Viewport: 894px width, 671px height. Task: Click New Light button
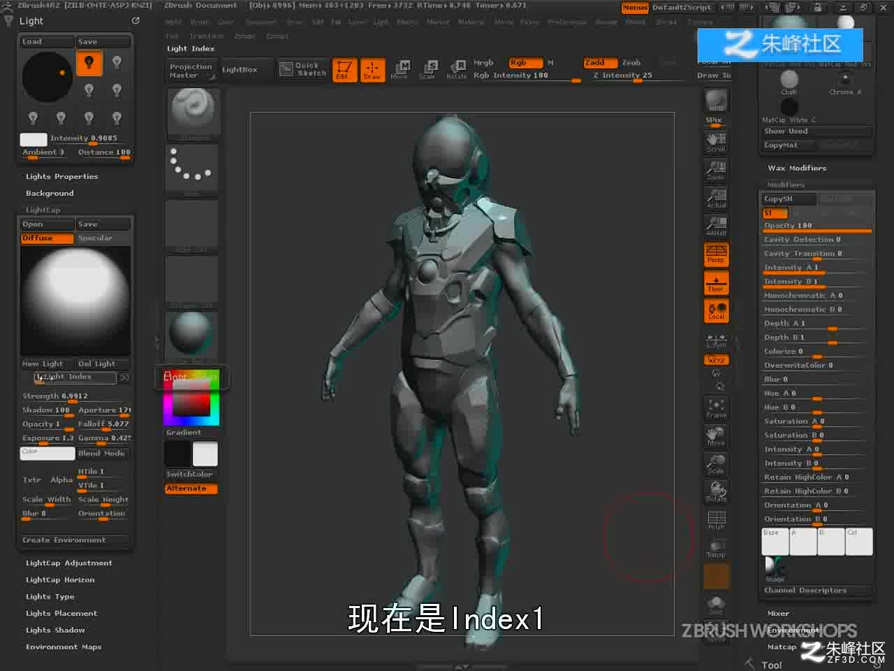pyautogui.click(x=47, y=364)
